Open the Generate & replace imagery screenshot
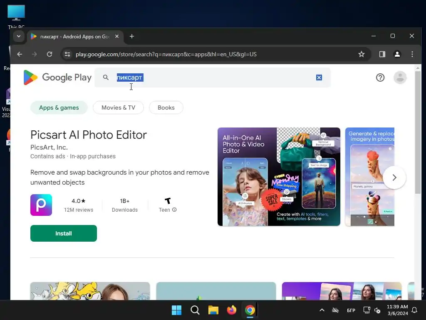This screenshot has height=320, width=426. point(370,177)
